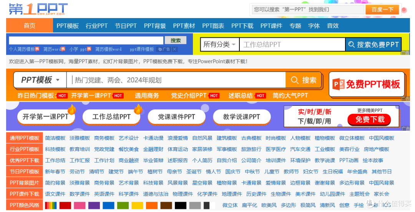Click the small green 搜索 button
The image size is (415, 212).
coord(176,40)
